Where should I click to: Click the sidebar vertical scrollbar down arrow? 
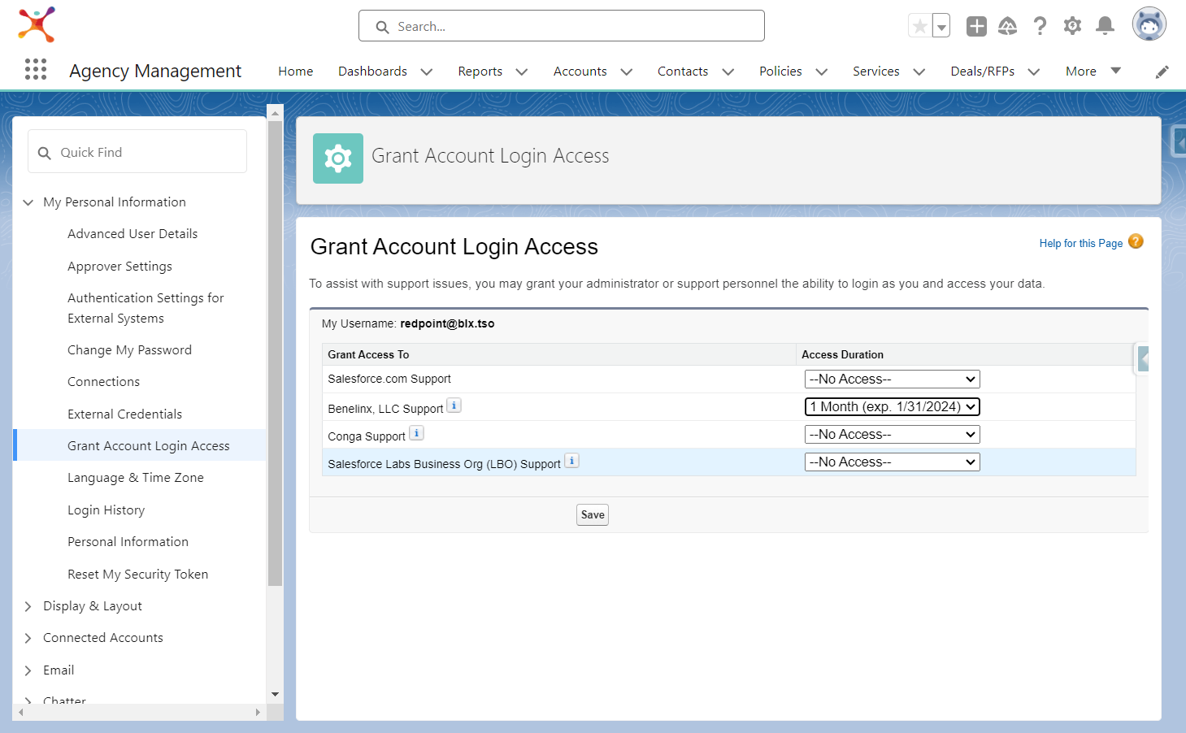coord(275,694)
